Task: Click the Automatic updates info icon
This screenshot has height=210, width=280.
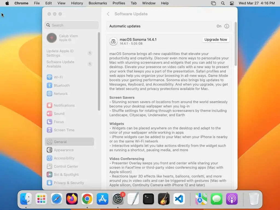Action: [227, 26]
